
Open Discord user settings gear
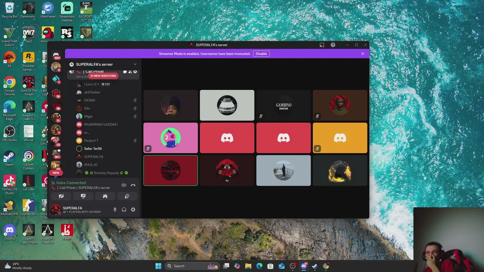click(x=133, y=210)
